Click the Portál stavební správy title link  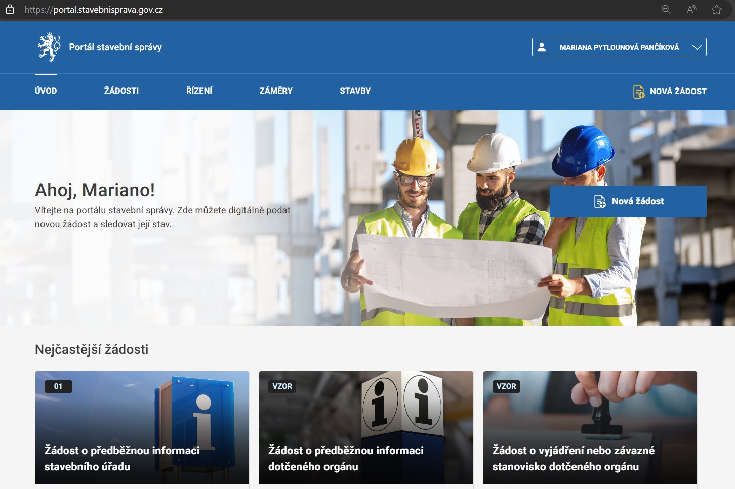(115, 47)
